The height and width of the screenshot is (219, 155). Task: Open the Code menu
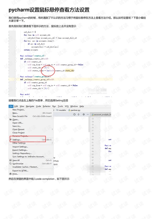(x=38, y=106)
